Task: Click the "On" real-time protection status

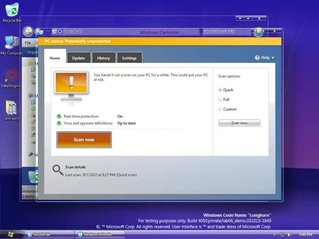Action: 120,116
